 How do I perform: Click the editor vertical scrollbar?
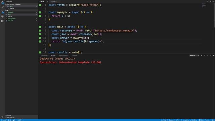(x=214, y=15)
